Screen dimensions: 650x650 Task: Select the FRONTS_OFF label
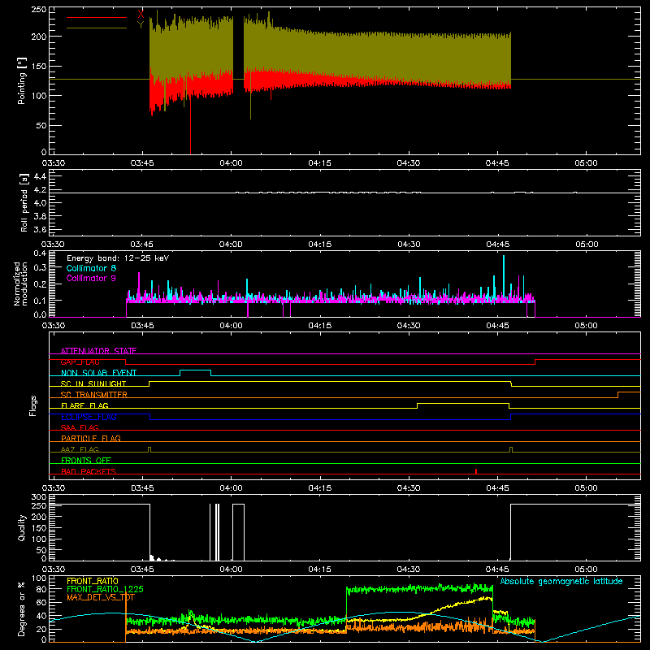(x=86, y=461)
